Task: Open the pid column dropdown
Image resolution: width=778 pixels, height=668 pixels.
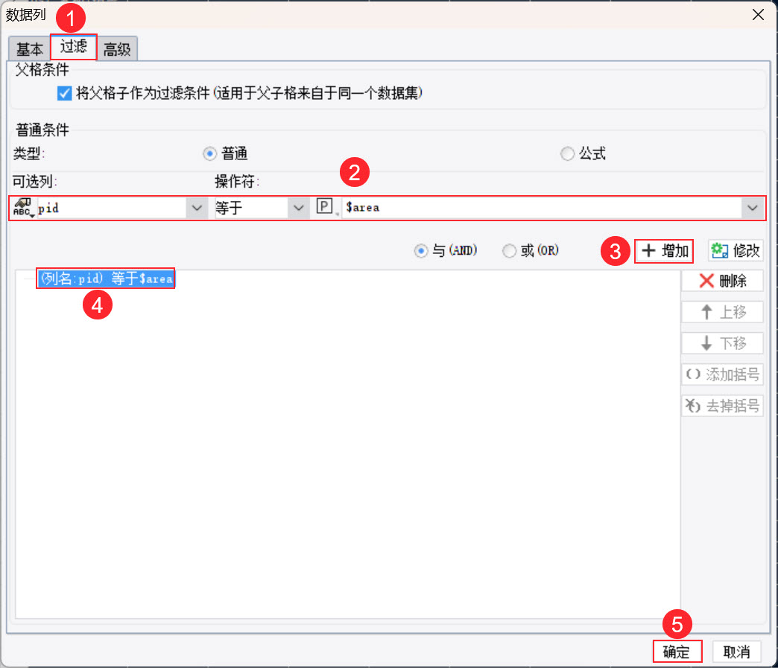Action: click(x=197, y=208)
